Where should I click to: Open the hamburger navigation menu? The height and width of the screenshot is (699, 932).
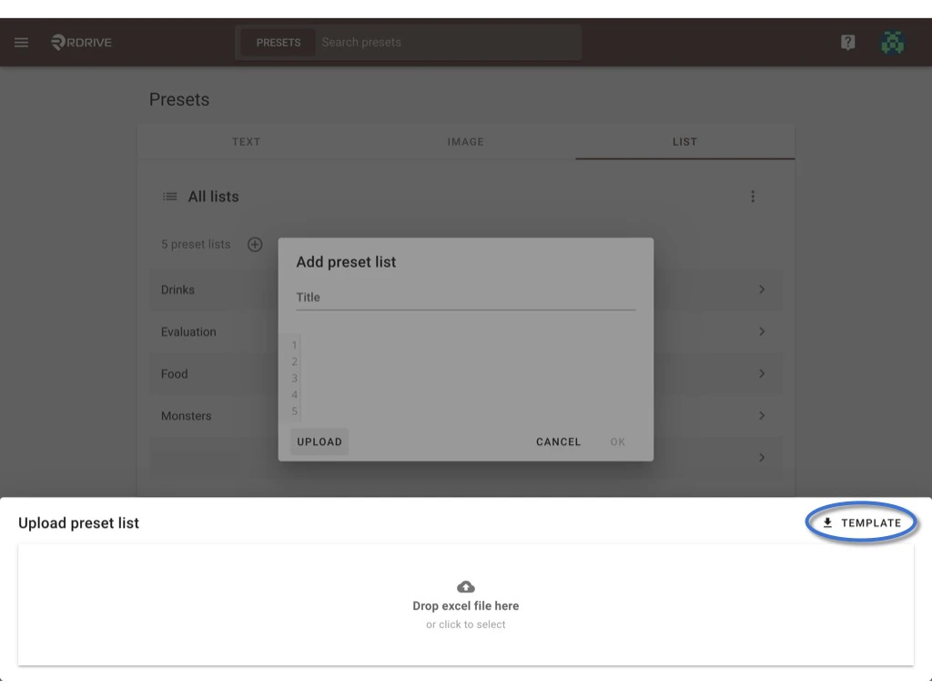point(21,42)
